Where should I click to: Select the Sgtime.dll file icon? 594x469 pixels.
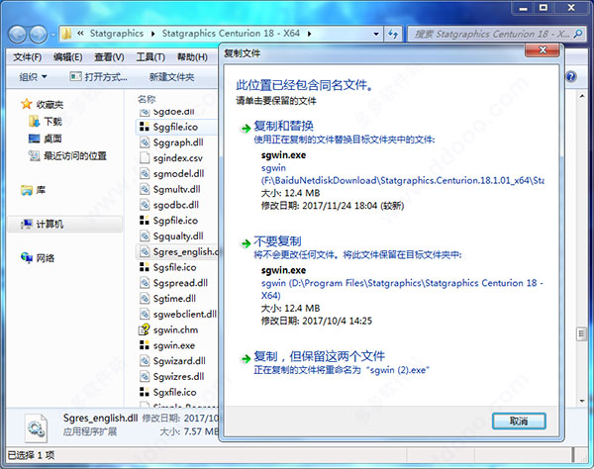145,299
